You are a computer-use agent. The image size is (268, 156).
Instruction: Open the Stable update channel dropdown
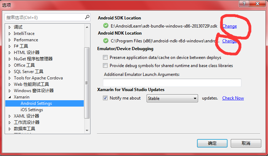click(172, 98)
